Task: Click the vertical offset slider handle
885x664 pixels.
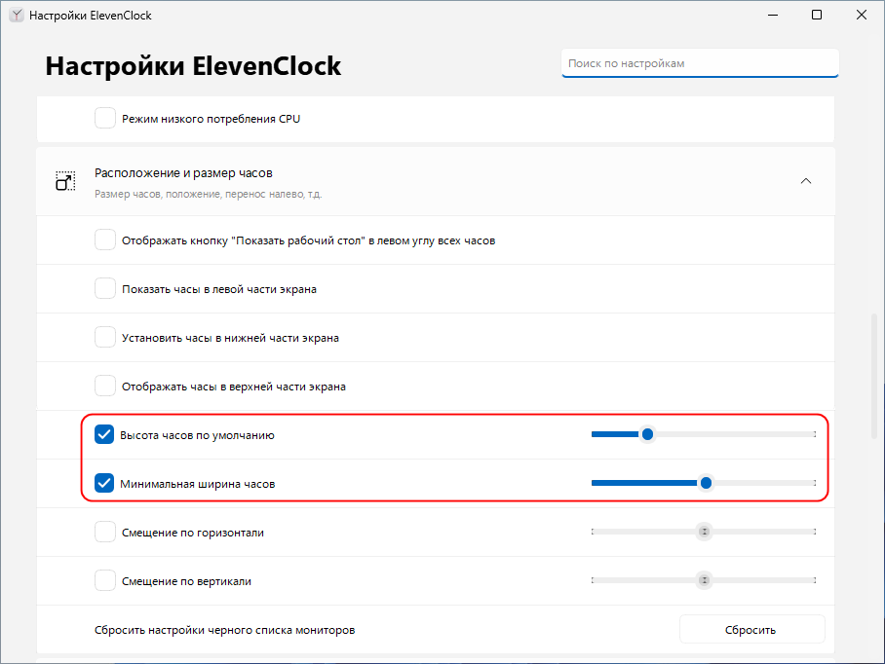Action: [704, 580]
